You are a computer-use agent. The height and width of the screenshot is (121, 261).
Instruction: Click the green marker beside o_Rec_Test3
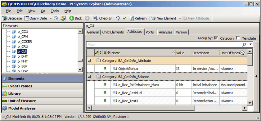coord(105,101)
